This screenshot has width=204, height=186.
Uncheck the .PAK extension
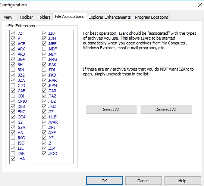[x=44, y=65]
